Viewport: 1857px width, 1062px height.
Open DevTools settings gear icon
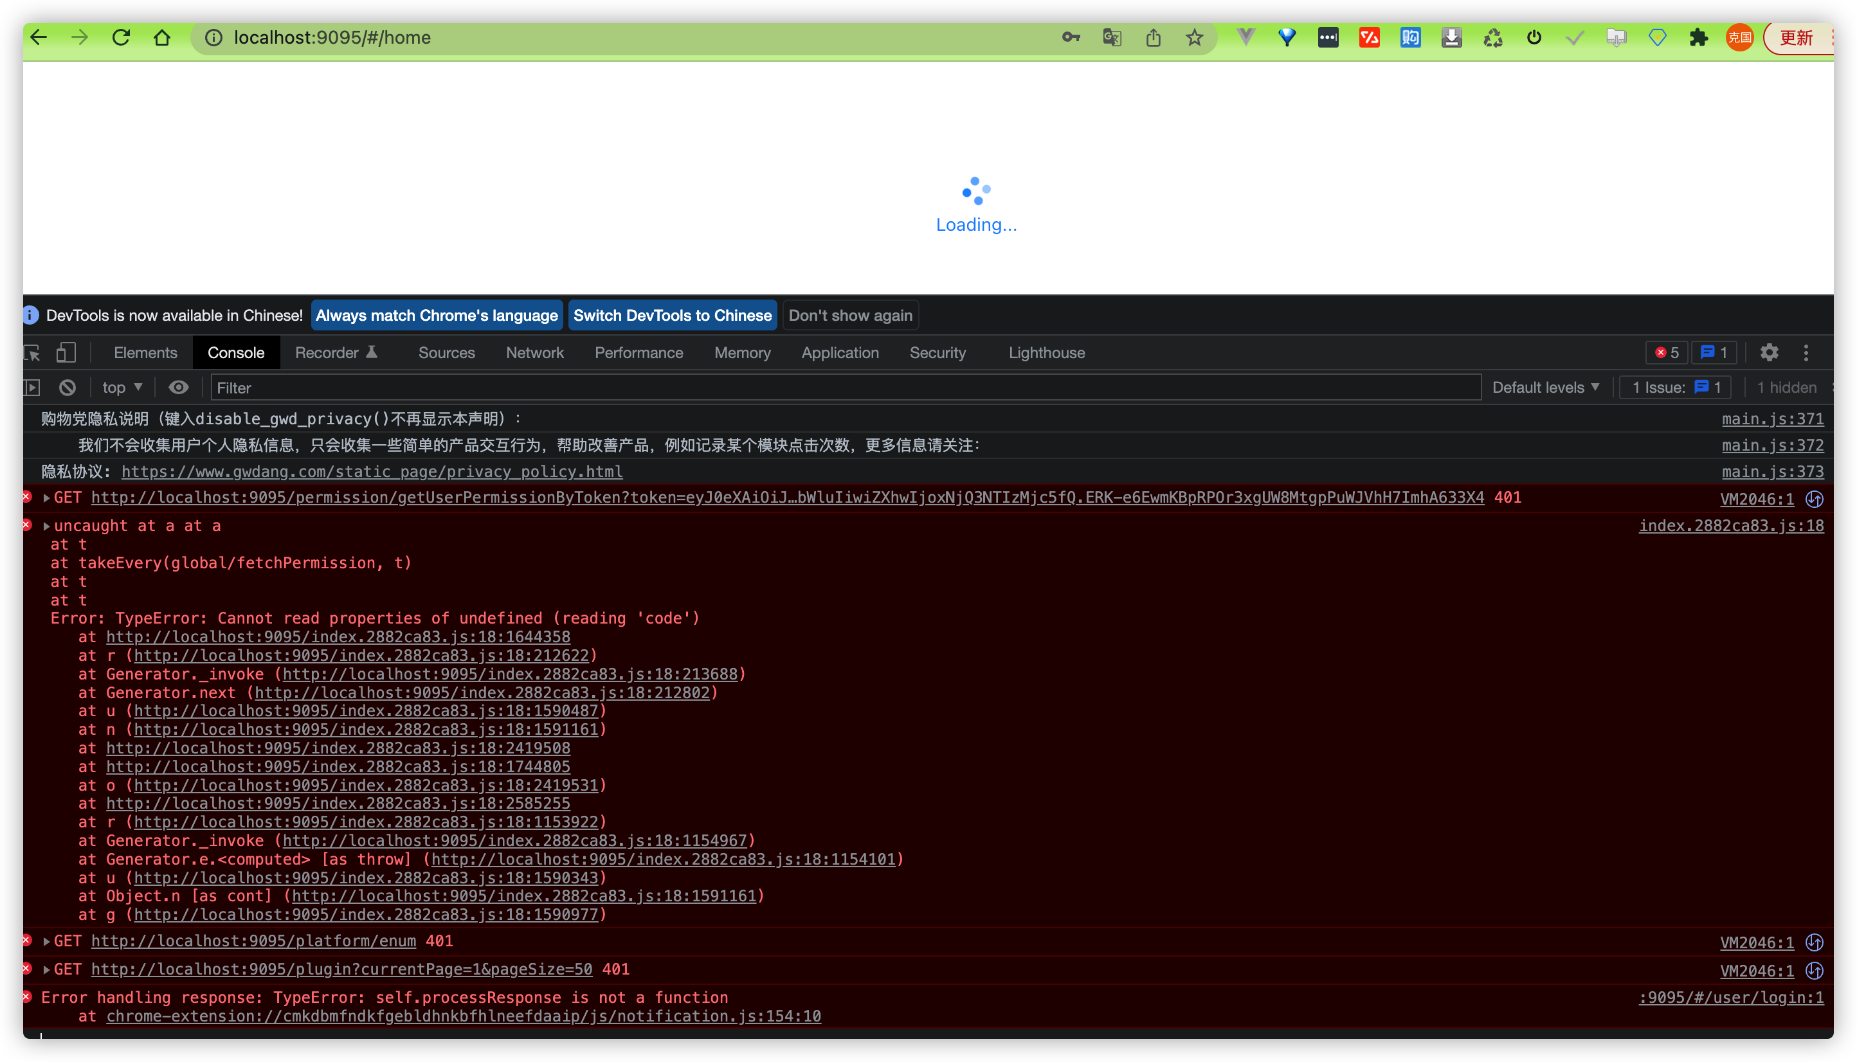point(1769,353)
